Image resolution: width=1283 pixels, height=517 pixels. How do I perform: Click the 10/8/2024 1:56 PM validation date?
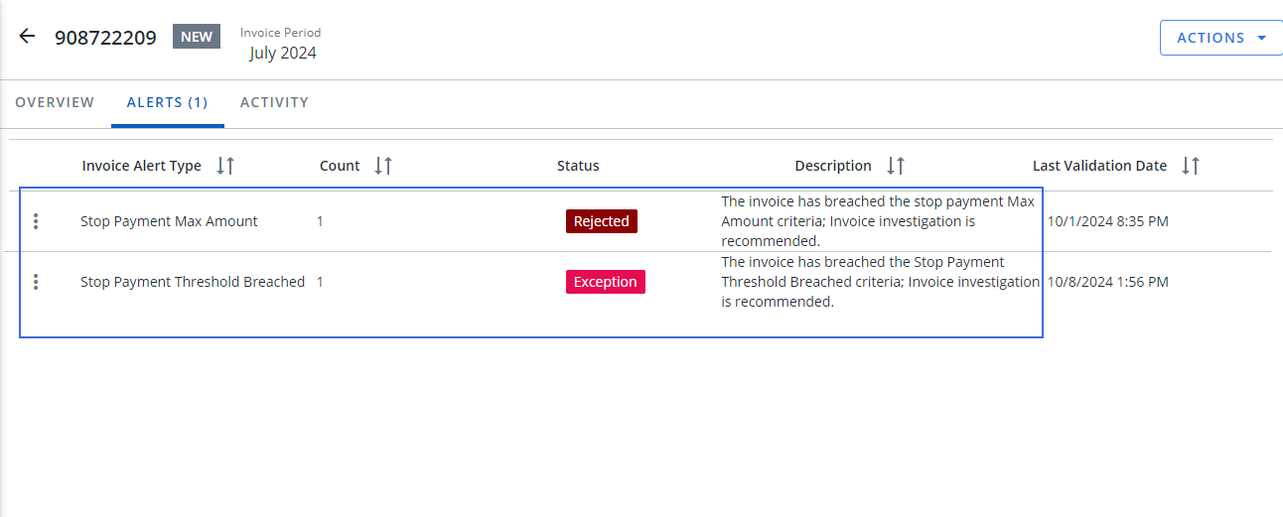1107,282
